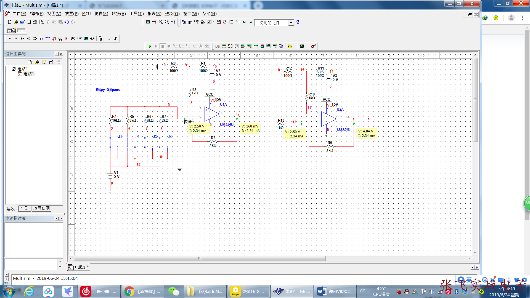
Task: Place an indicator component
Action: click(x=67, y=38)
